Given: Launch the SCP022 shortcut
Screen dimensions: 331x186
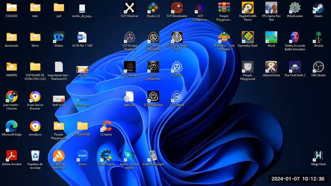Looking at the screenshot, I should (177, 67).
